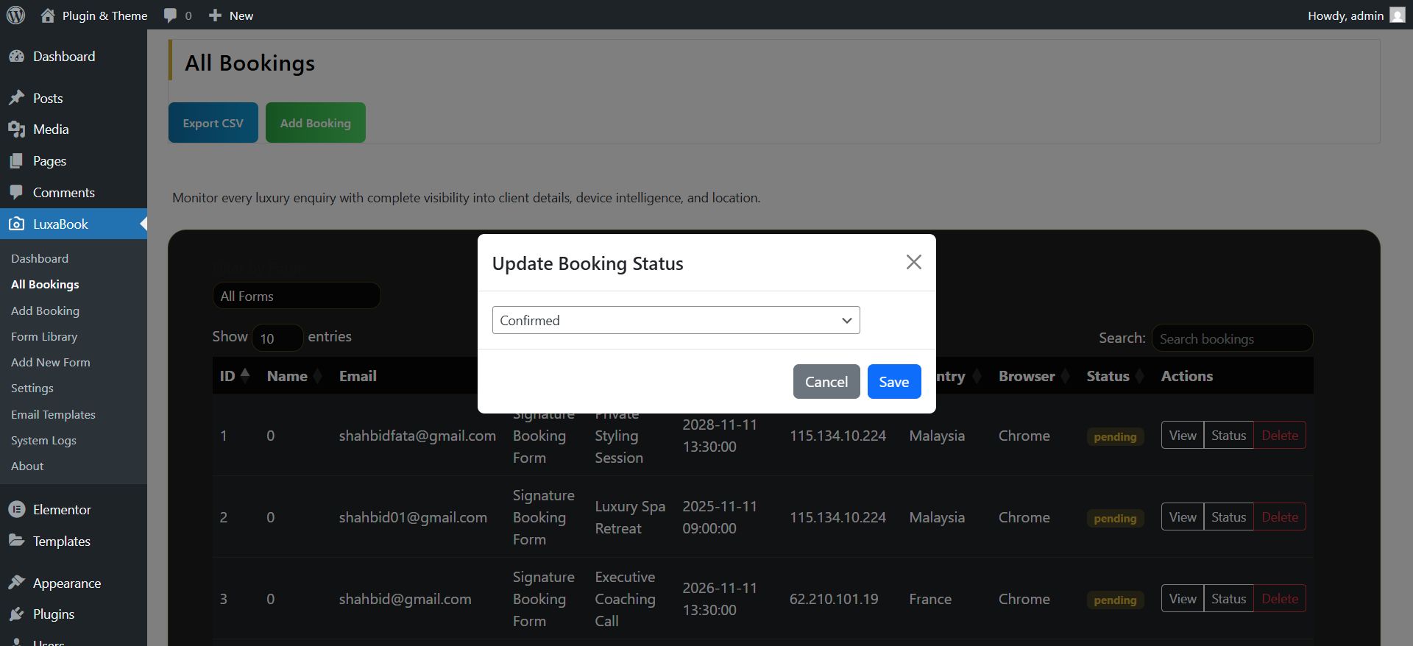Sort by Status column arrows
Screen dimensions: 1413x646
pos(1139,376)
